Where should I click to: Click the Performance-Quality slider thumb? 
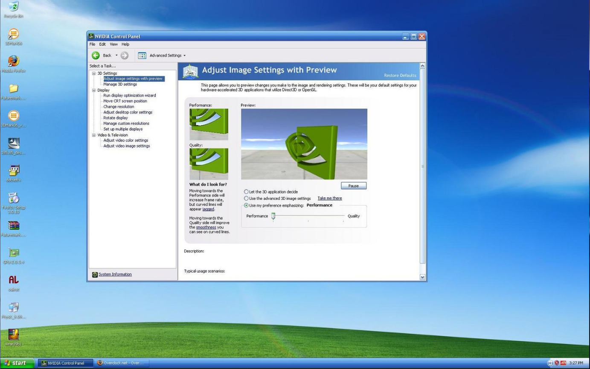[273, 216]
